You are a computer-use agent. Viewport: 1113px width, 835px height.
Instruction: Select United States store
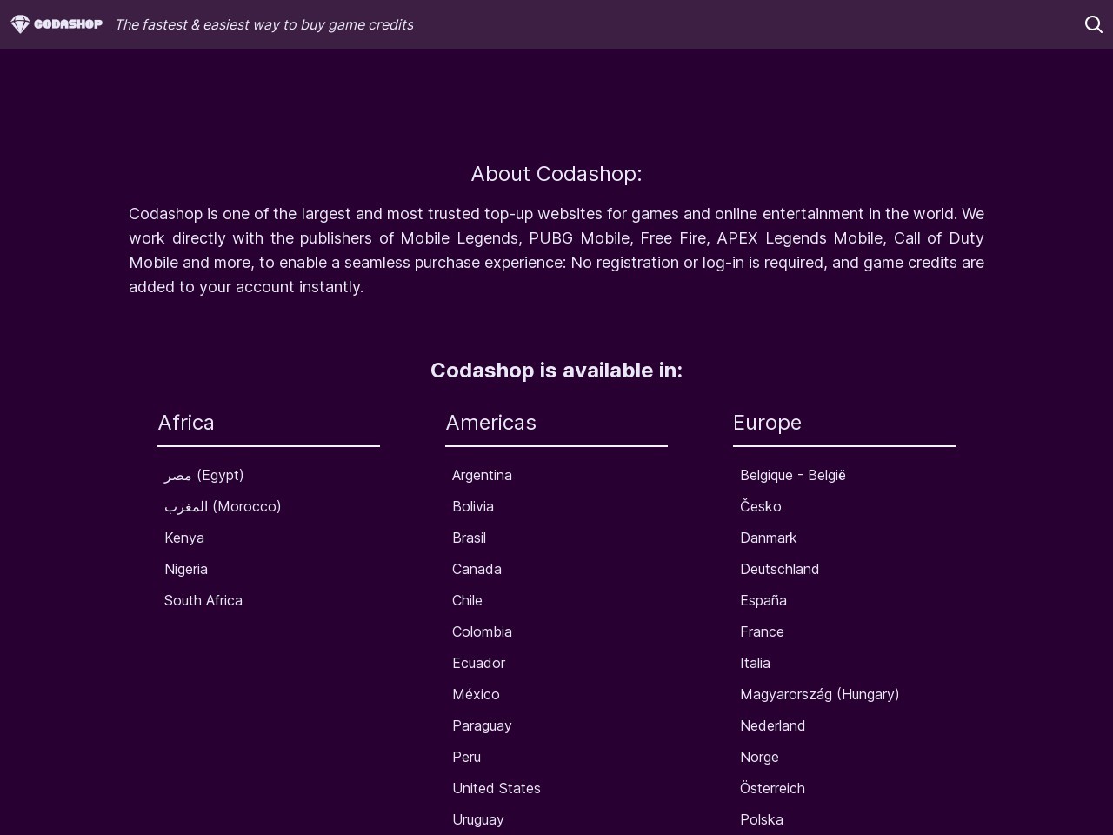coord(497,788)
